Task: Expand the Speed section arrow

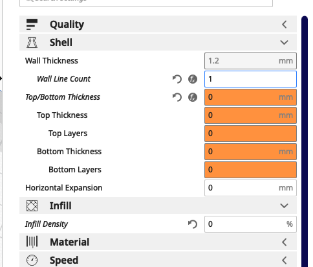Action: pyautogui.click(x=285, y=261)
